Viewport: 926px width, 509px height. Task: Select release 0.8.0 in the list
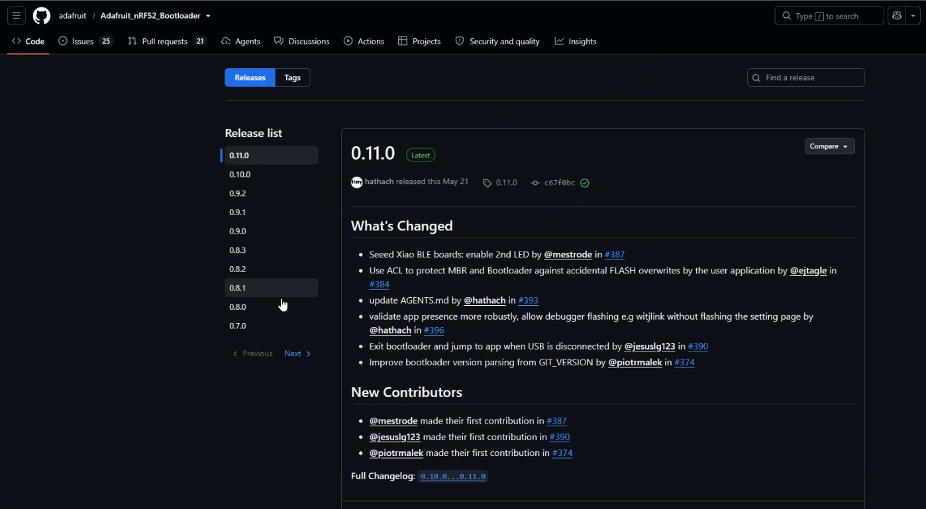(272, 307)
